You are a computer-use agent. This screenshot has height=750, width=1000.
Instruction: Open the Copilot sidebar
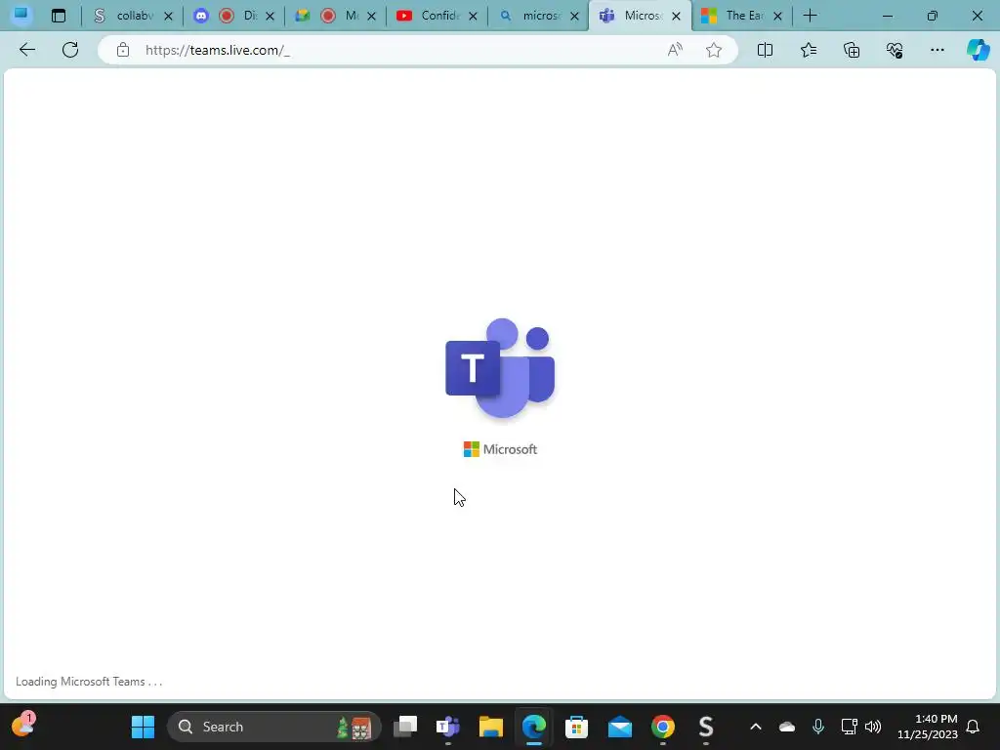[979, 50]
